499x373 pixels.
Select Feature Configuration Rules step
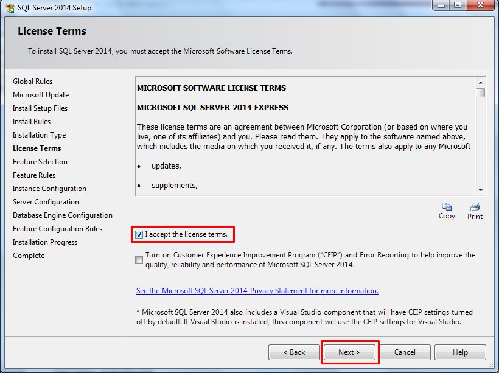[58, 229]
